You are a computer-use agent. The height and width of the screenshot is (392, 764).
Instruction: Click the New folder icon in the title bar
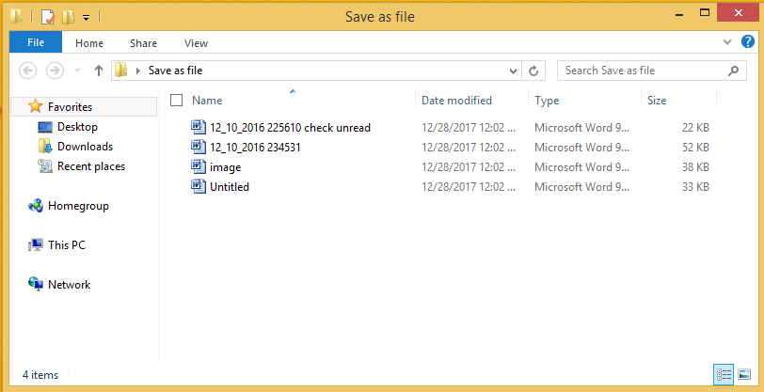68,16
